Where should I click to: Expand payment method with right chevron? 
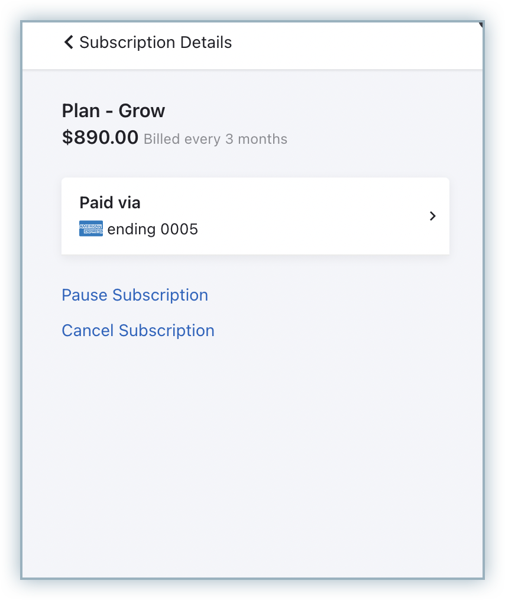pos(433,216)
